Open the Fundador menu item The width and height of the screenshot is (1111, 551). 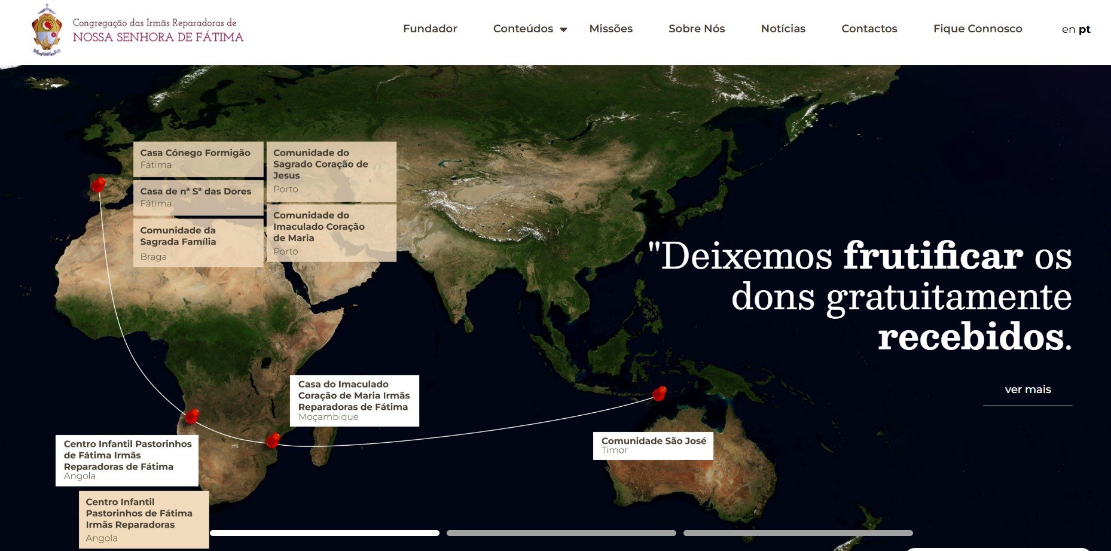430,29
